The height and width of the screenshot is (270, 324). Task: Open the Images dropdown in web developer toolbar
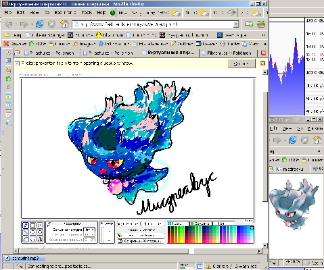84,44
